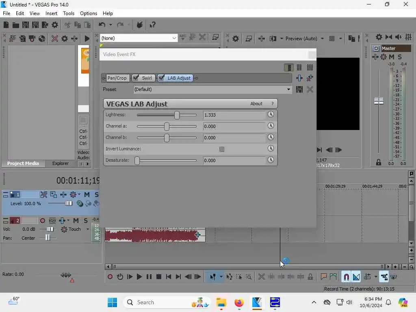
Task: Click the ? help in LAB Adjust header
Action: coord(272,104)
